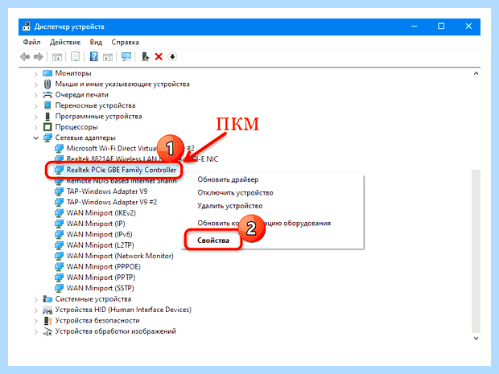The image size is (499, 374).
Task: Select TAP-Windows Adapter V9
Action: point(107,191)
